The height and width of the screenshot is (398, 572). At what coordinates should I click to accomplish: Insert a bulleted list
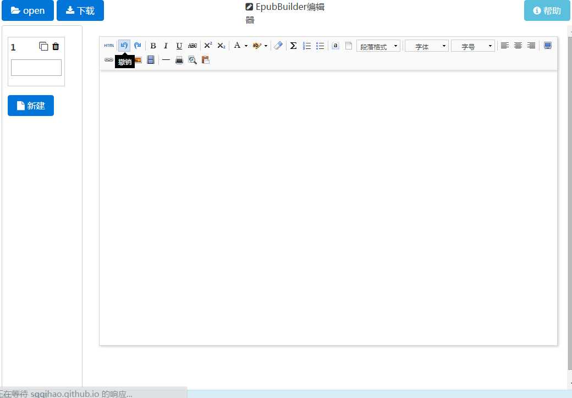tap(320, 46)
